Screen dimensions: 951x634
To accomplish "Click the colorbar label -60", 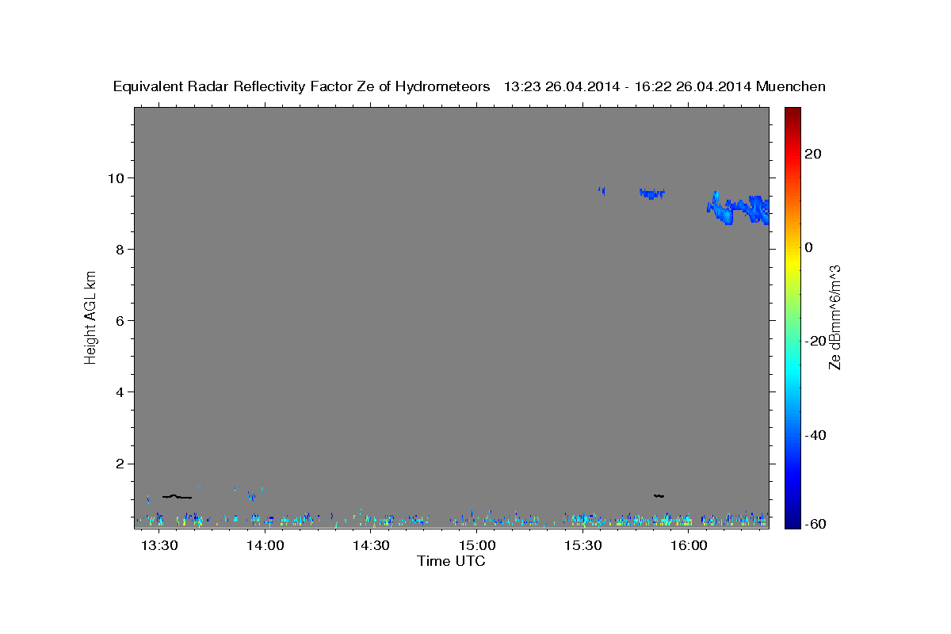I will (x=814, y=524).
